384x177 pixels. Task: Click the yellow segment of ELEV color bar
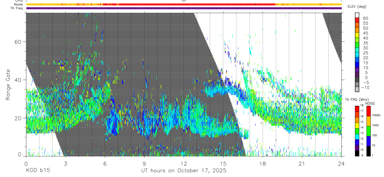pyautogui.click(x=357, y=35)
